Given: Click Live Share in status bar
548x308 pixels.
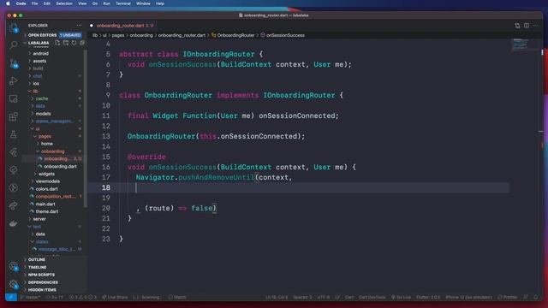Looking at the screenshot, I should pyautogui.click(x=115, y=297).
